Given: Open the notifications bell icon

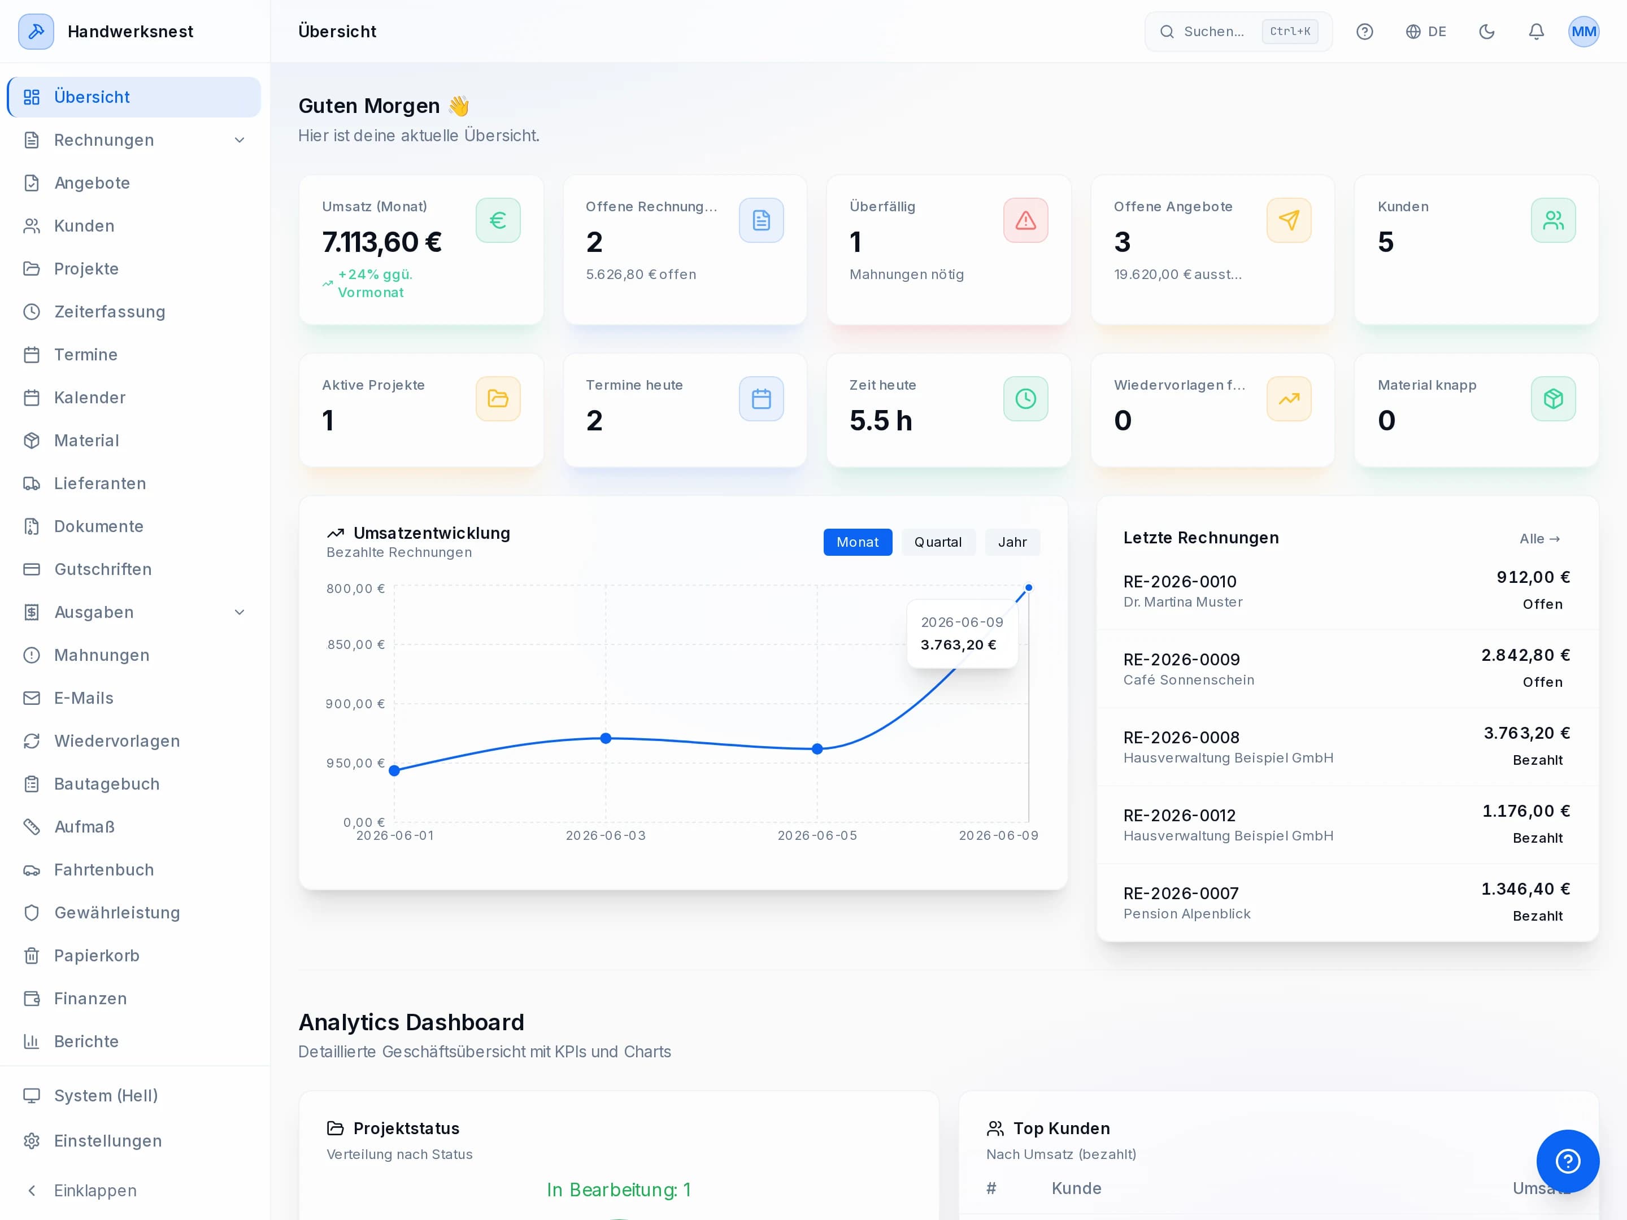Looking at the screenshot, I should pos(1536,32).
